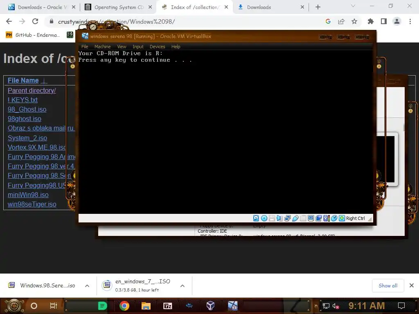Image resolution: width=419 pixels, height=314 pixels.
Task: Open the Machine menu in VirtualBox
Action: tap(102, 47)
